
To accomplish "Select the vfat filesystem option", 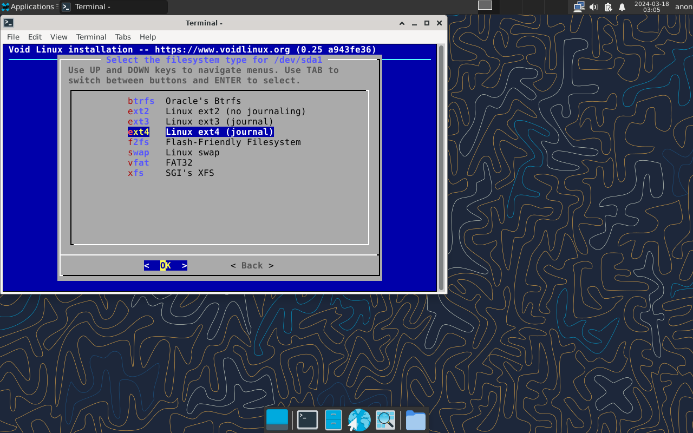I will (139, 163).
